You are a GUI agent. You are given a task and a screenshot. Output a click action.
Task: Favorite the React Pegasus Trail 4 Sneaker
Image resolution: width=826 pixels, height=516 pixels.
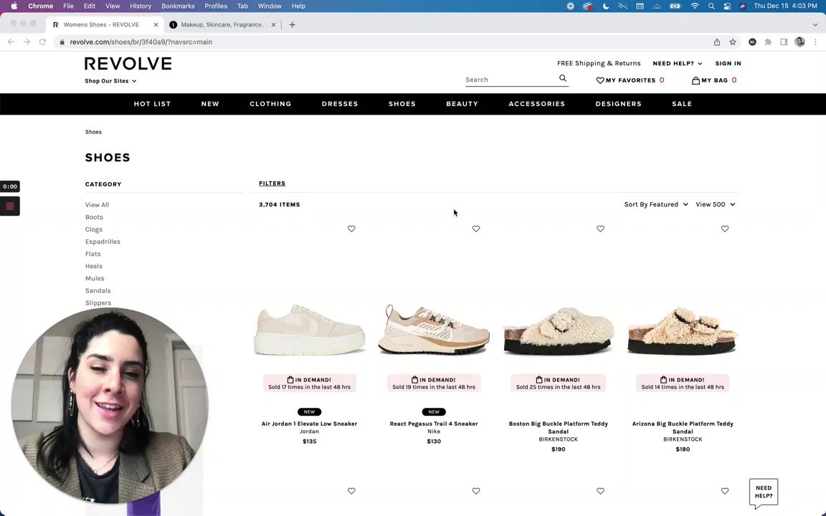point(475,229)
